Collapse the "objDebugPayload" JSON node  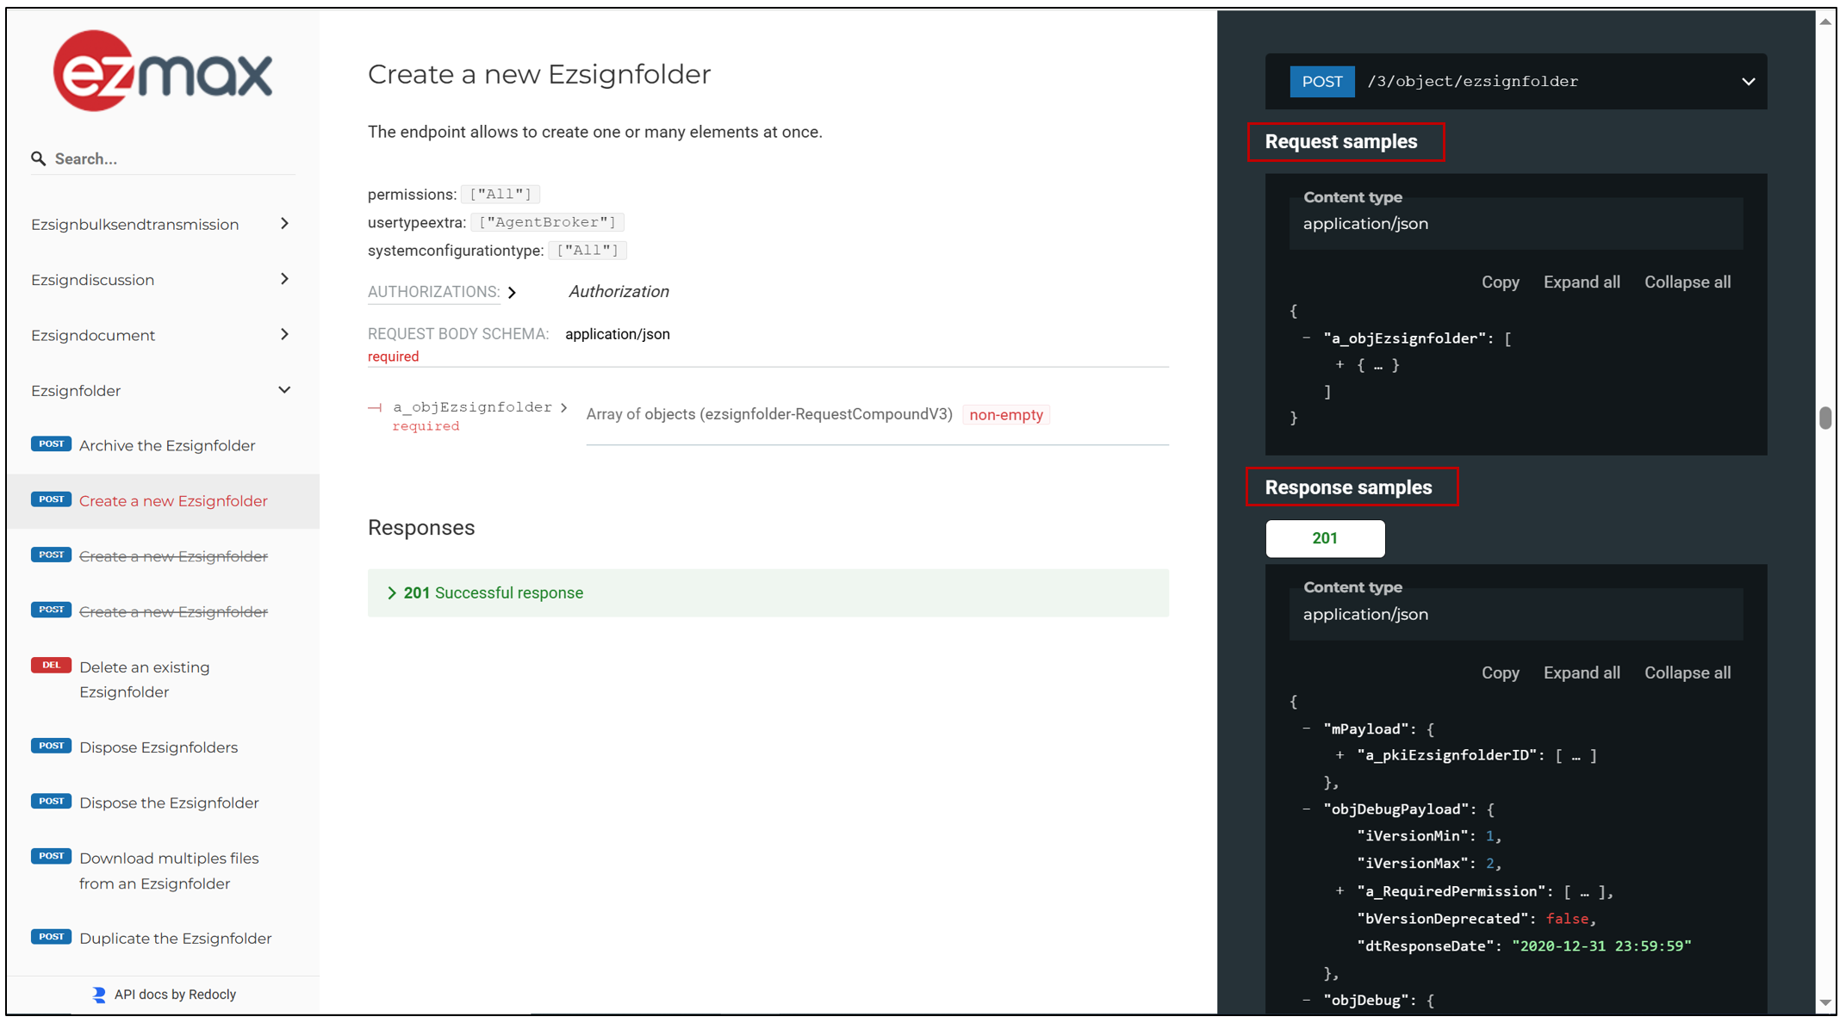click(x=1307, y=809)
